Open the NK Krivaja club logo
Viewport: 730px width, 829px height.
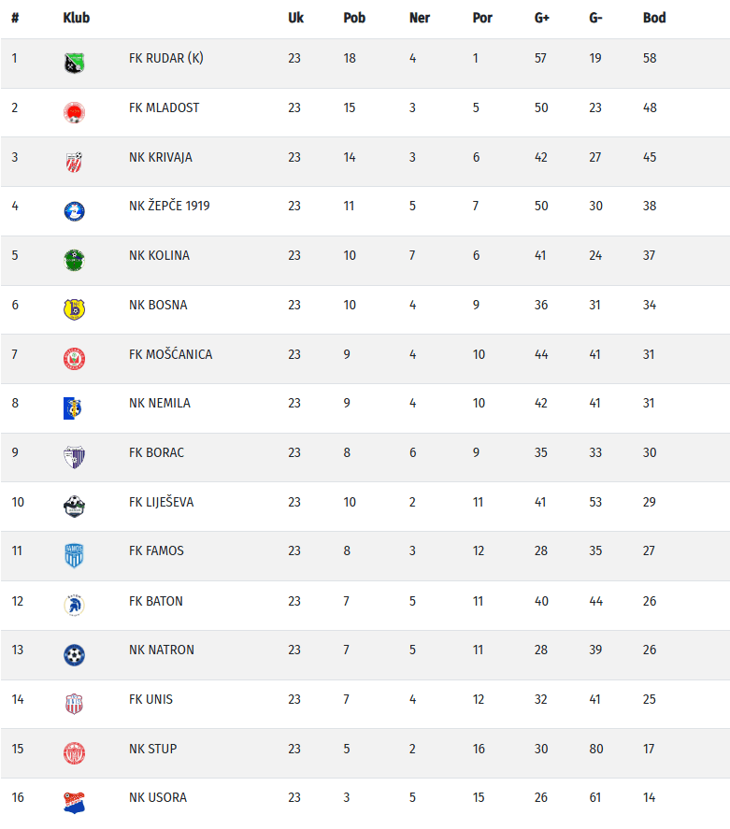74,163
